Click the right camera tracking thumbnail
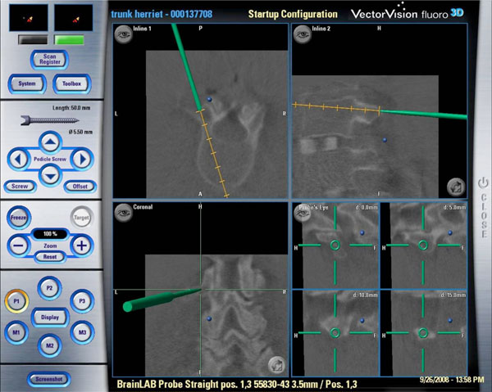This screenshot has width=492, height=392. [74, 18]
